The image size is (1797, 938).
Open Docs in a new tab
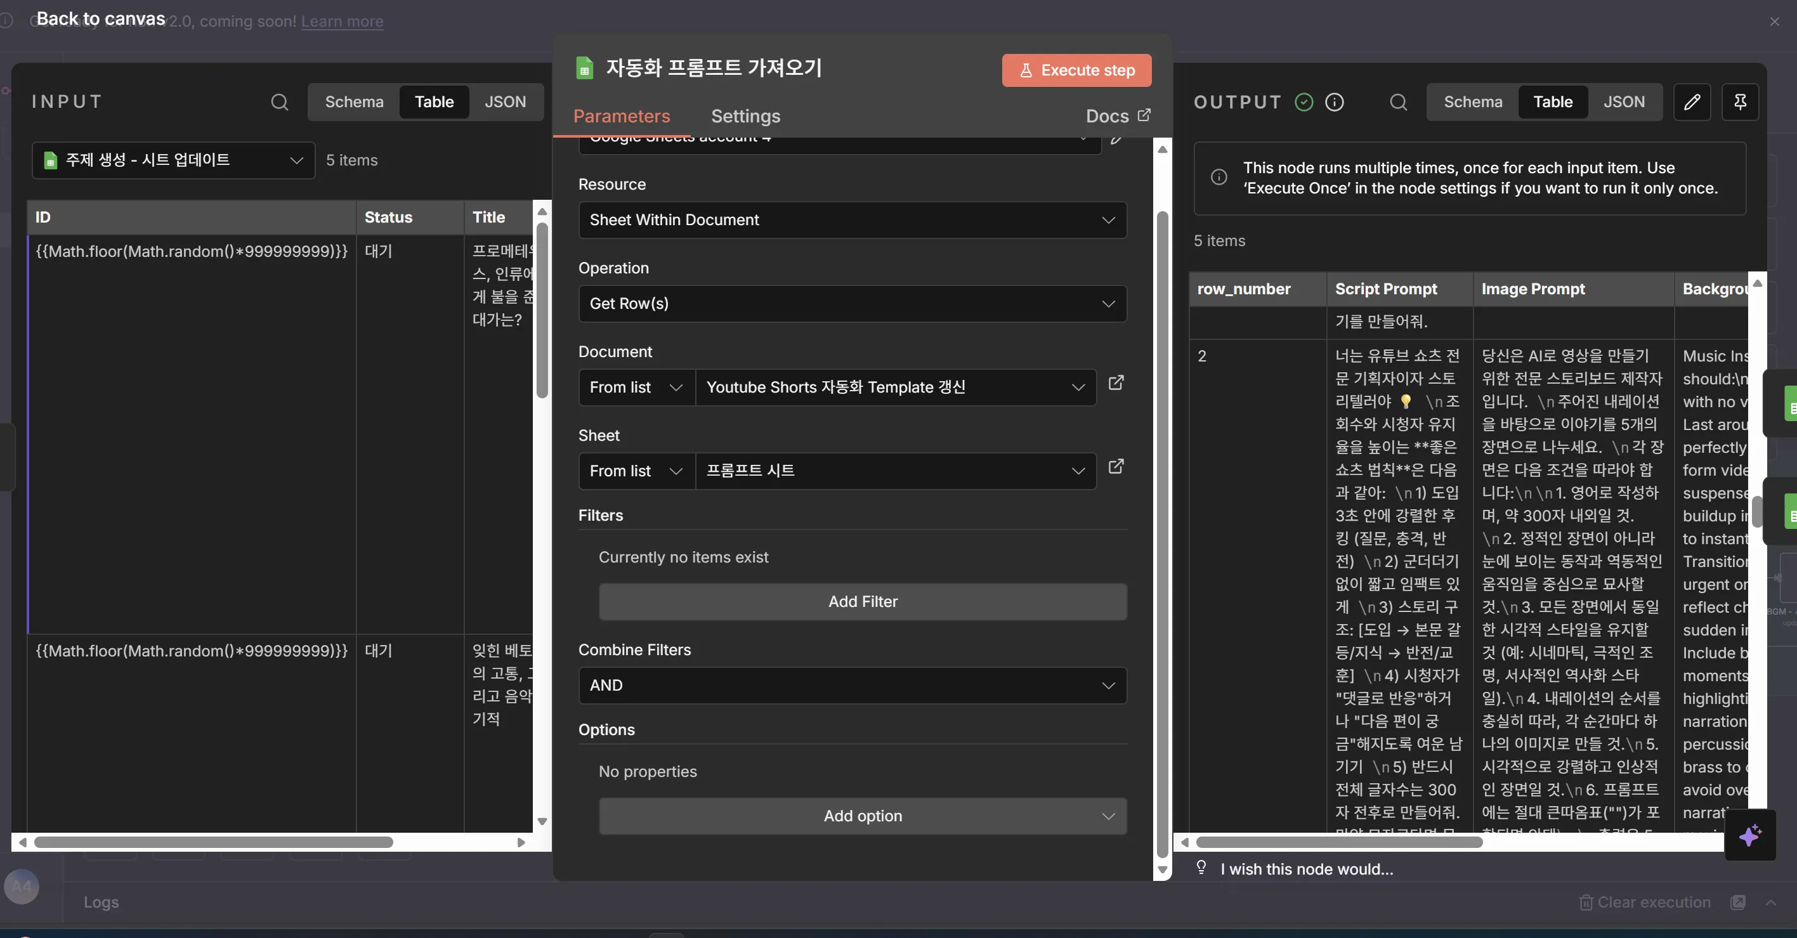1116,116
